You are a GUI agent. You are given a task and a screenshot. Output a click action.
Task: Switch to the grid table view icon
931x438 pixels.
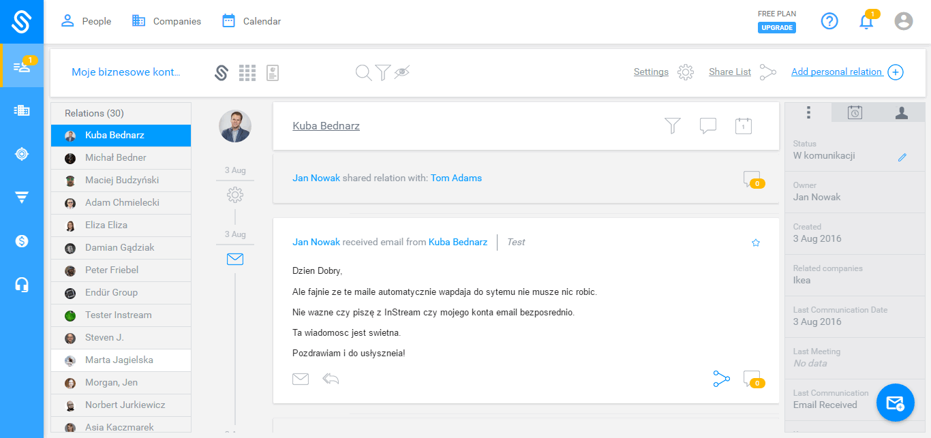[x=247, y=73]
